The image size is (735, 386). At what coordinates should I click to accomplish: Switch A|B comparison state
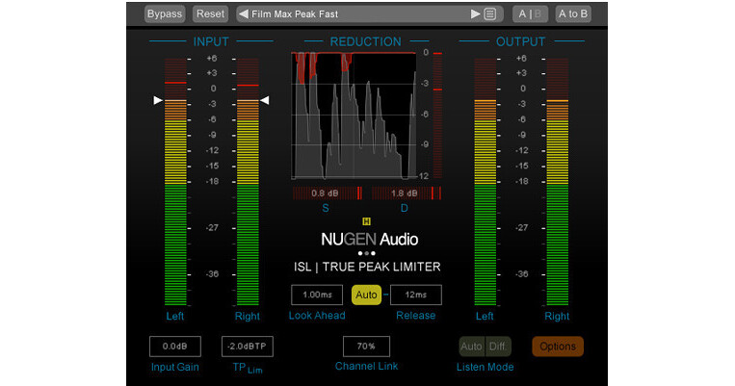pos(530,14)
